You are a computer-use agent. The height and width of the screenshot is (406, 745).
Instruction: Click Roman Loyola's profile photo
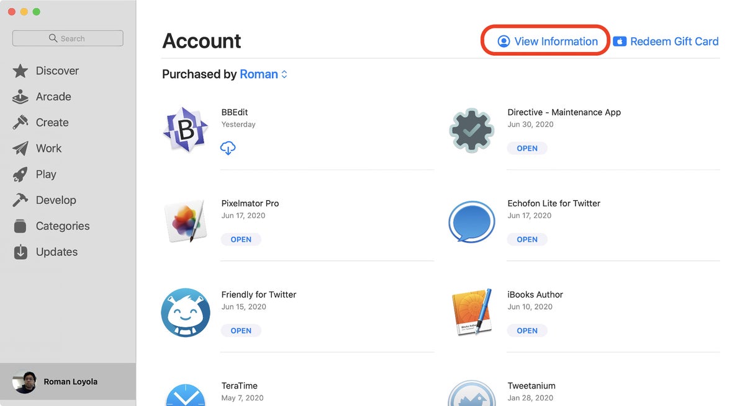(x=25, y=382)
